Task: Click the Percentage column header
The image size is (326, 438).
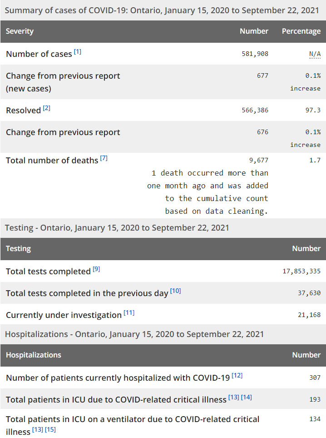Action: (x=301, y=31)
